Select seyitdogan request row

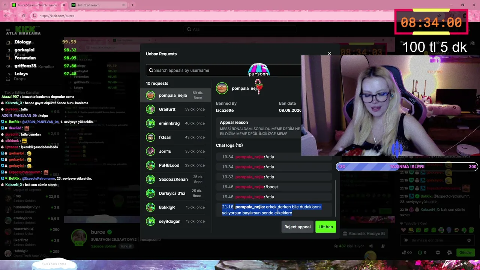coord(175,221)
